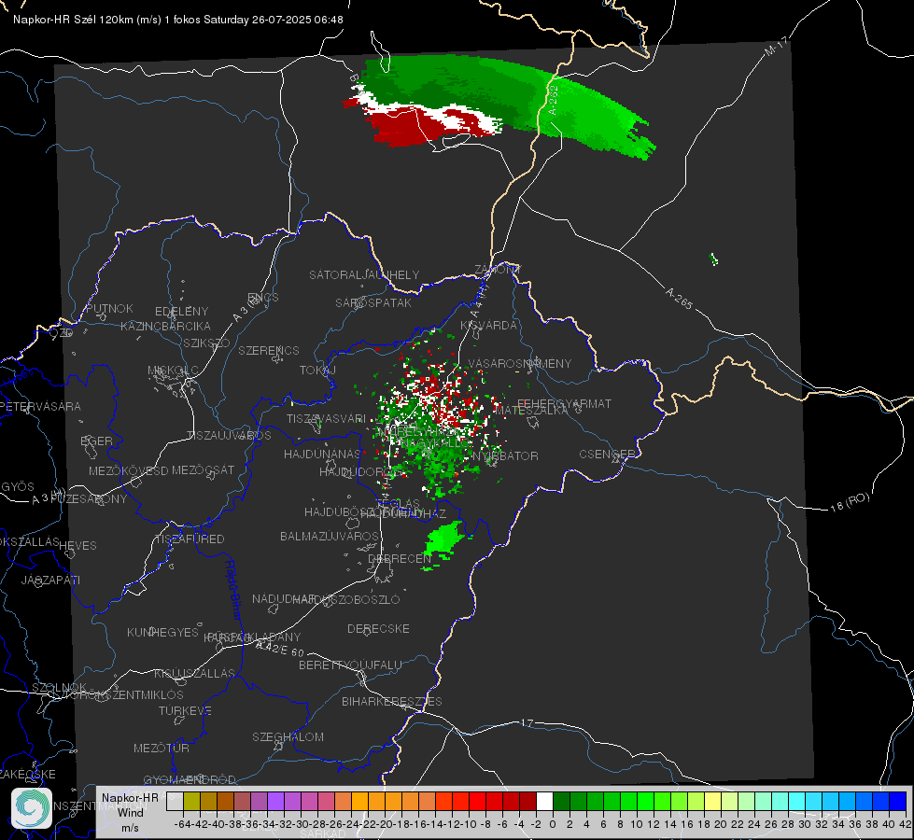This screenshot has height=840, width=914.
Task: Click the timestamp 'Saturday 26-07-2025 06:48'
Action: 274,20
